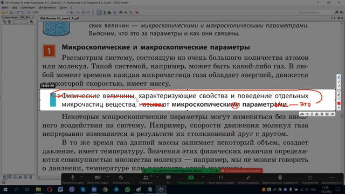Save the screenshot to file

click(327, 114)
